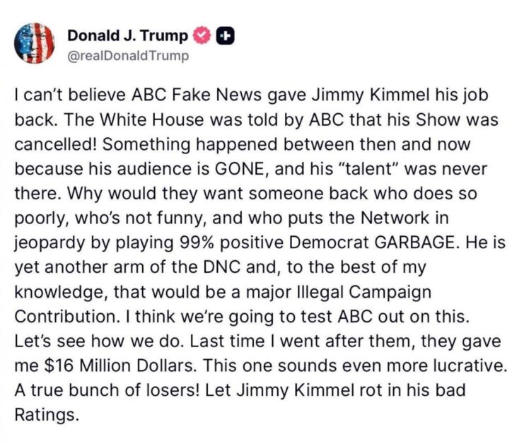This screenshot has height=444, width=524.
Task: Click the phrase "White House" in the post
Action: tap(151, 119)
